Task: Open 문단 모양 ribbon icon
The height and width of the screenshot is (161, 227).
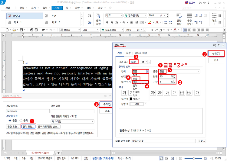Action: click(179, 19)
